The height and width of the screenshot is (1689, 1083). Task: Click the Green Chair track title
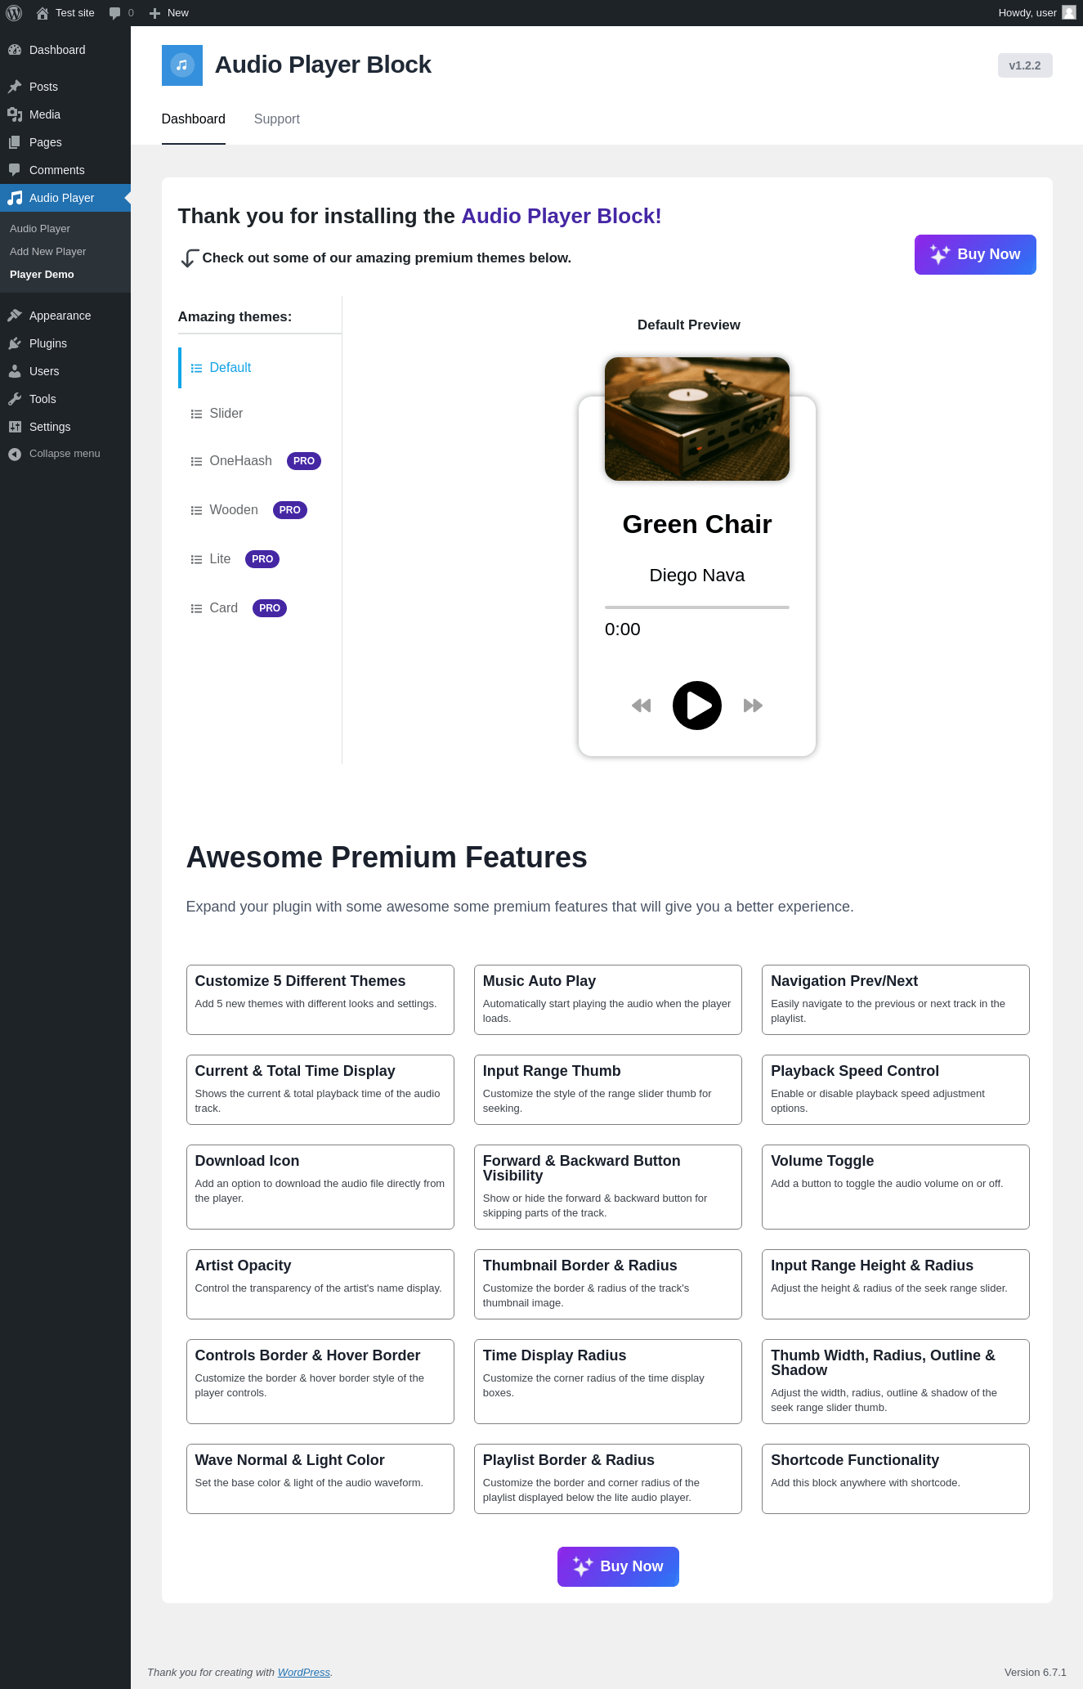point(697,524)
